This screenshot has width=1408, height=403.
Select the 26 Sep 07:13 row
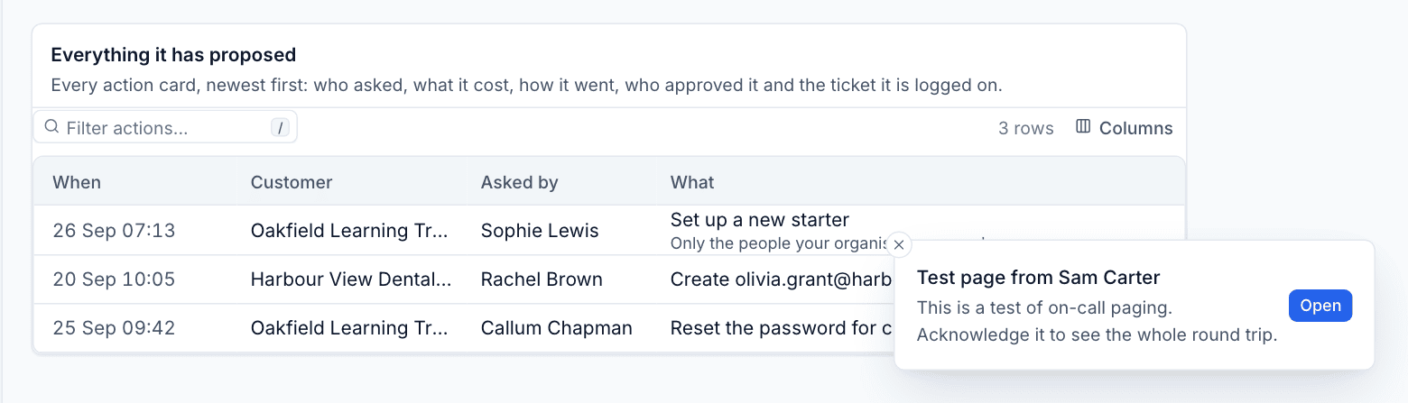pos(609,230)
